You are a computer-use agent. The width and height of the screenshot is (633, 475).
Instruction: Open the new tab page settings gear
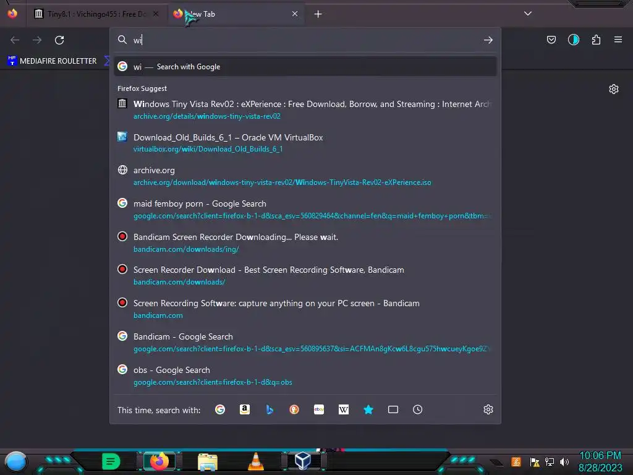click(x=614, y=89)
